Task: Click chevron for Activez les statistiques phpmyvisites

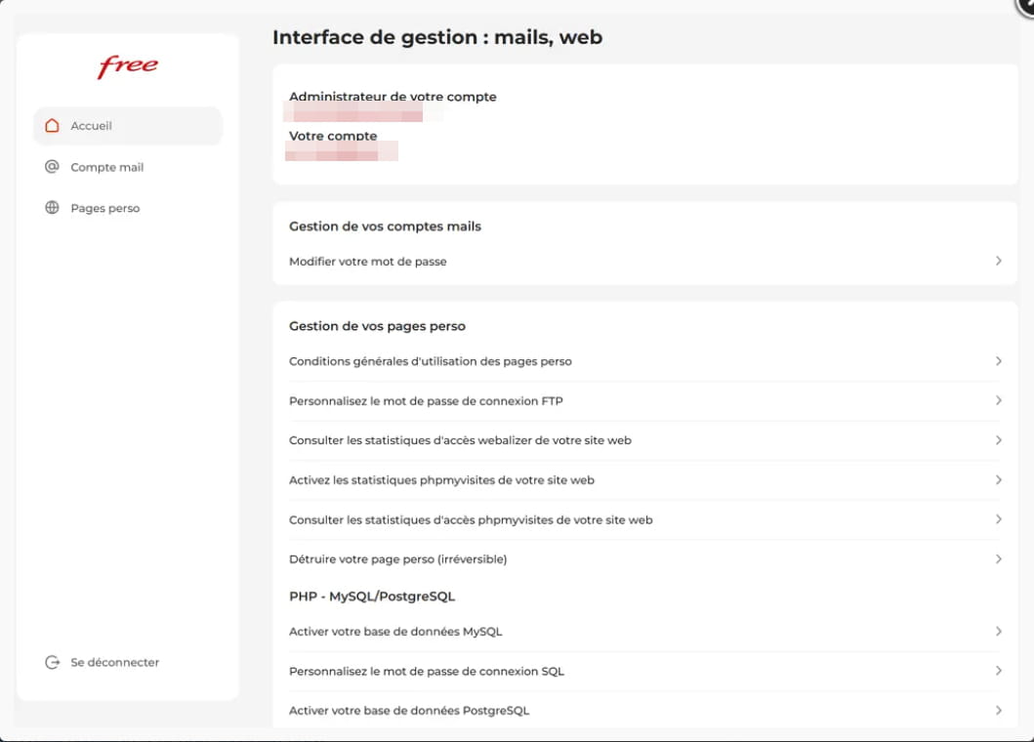Action: point(998,479)
